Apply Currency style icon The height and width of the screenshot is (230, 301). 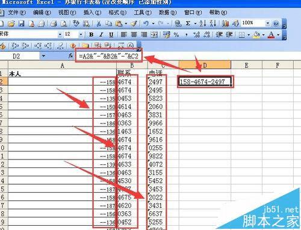pyautogui.click(x=167, y=35)
